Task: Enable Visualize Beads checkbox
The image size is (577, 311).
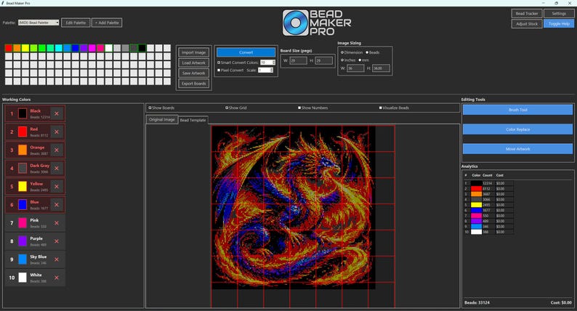Action: (x=381, y=108)
